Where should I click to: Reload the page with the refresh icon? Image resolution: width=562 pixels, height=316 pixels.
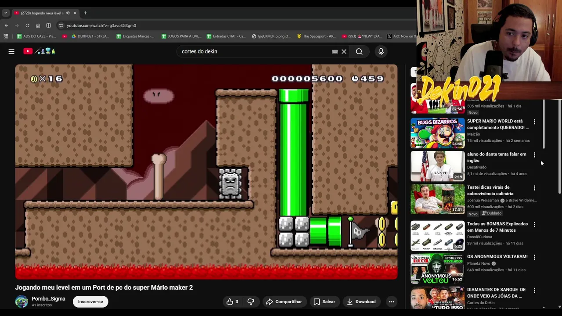(x=27, y=25)
